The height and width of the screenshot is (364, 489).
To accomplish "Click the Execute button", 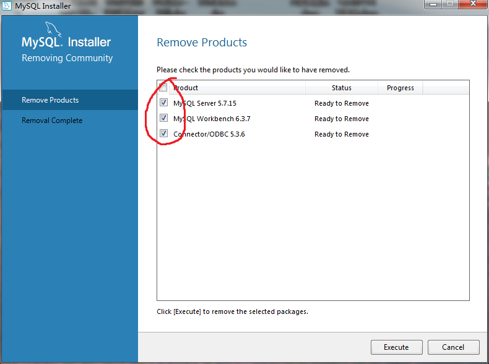I will pos(396,347).
